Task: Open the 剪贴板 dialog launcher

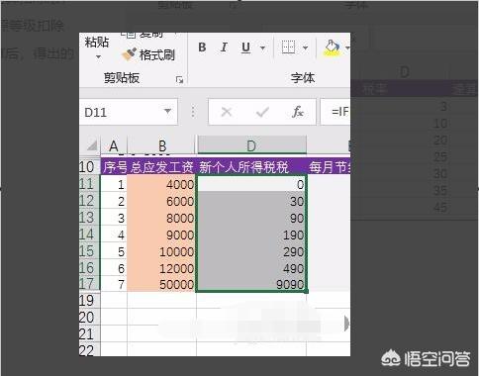Action: [179, 80]
